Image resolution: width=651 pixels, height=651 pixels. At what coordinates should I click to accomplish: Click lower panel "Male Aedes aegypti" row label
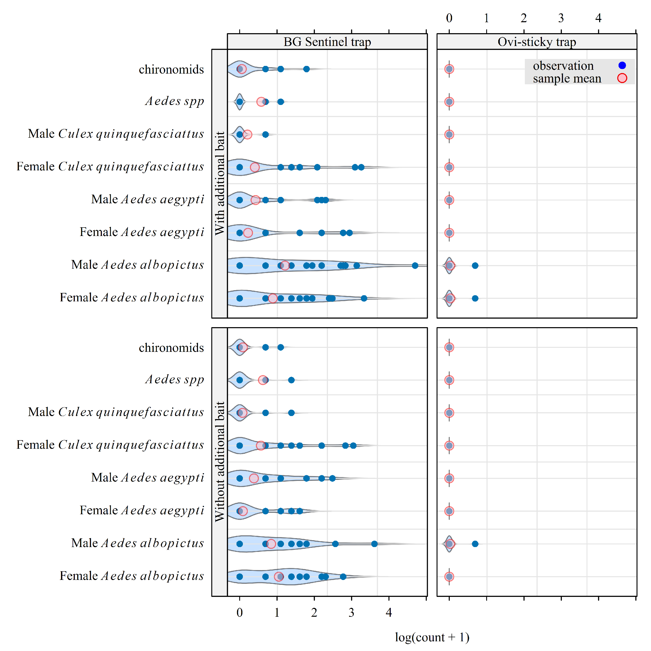coord(148,478)
